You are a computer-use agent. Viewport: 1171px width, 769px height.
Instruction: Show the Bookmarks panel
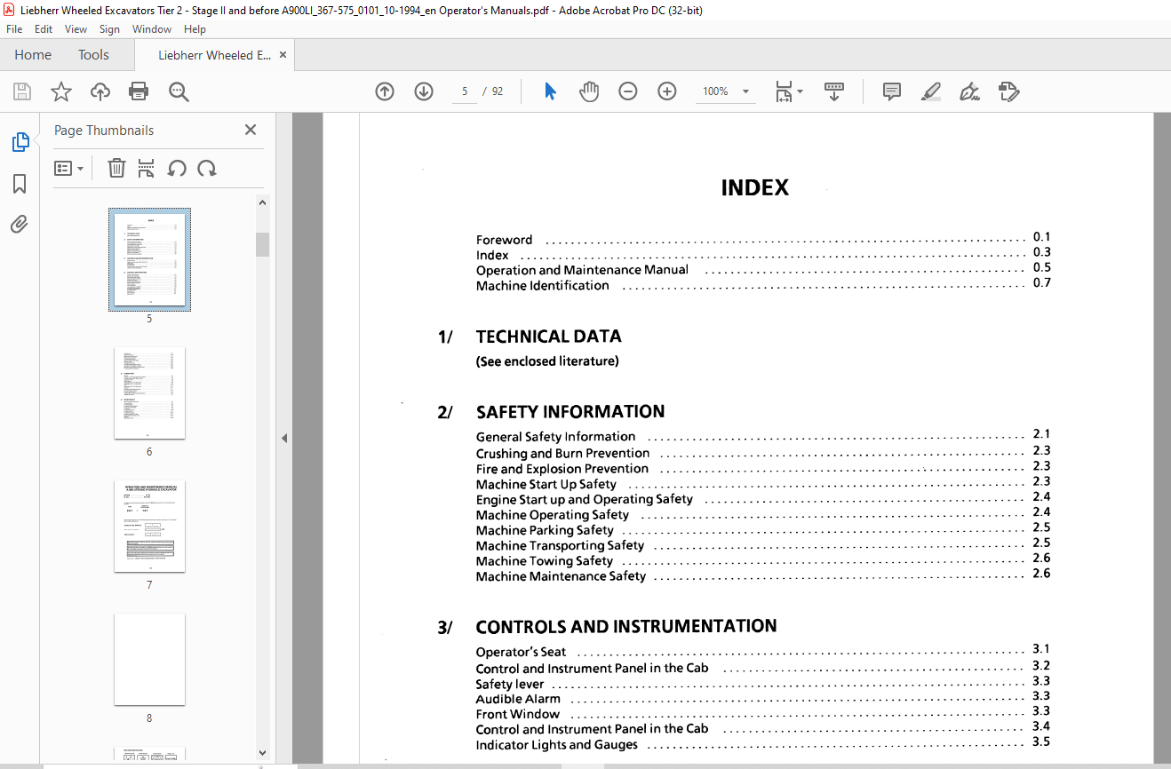(x=20, y=184)
